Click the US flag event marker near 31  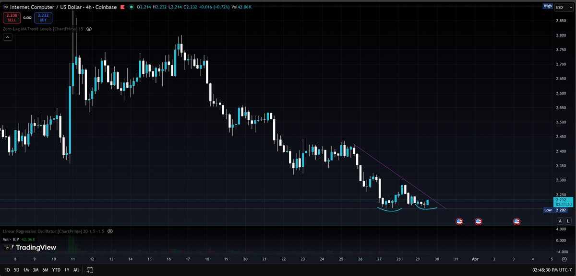click(x=458, y=221)
